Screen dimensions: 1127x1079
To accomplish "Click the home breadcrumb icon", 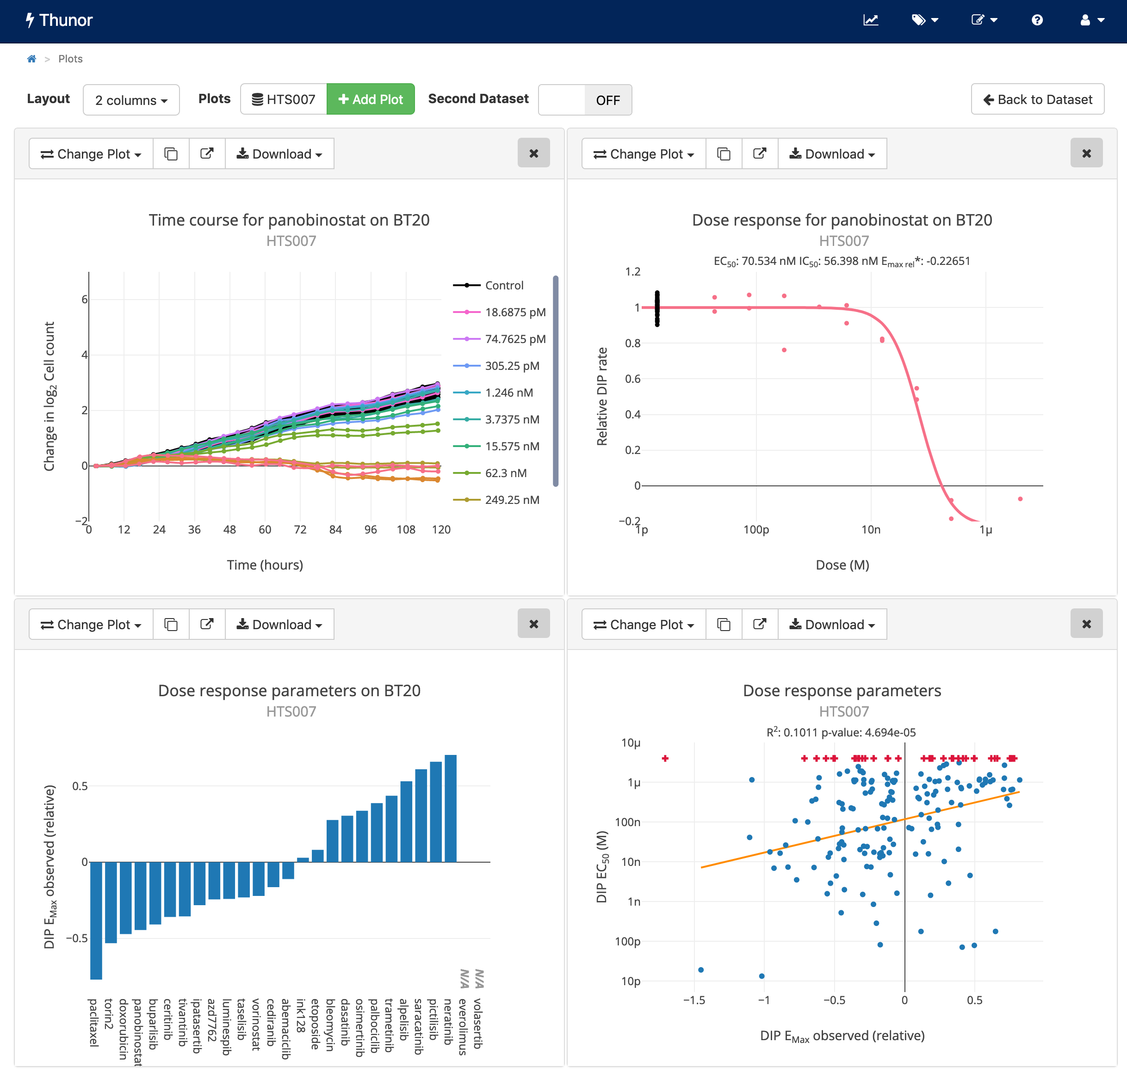I will pyautogui.click(x=31, y=58).
